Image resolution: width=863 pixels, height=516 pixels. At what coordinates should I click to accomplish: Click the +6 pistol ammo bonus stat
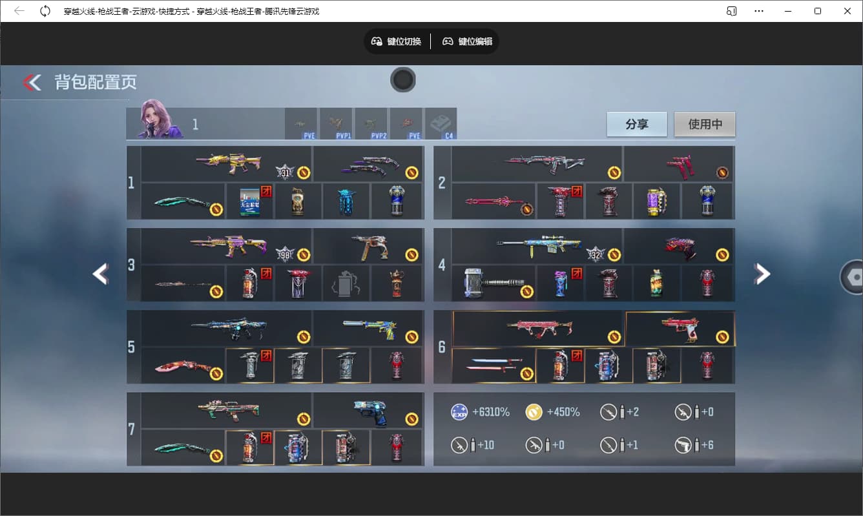[x=706, y=445]
